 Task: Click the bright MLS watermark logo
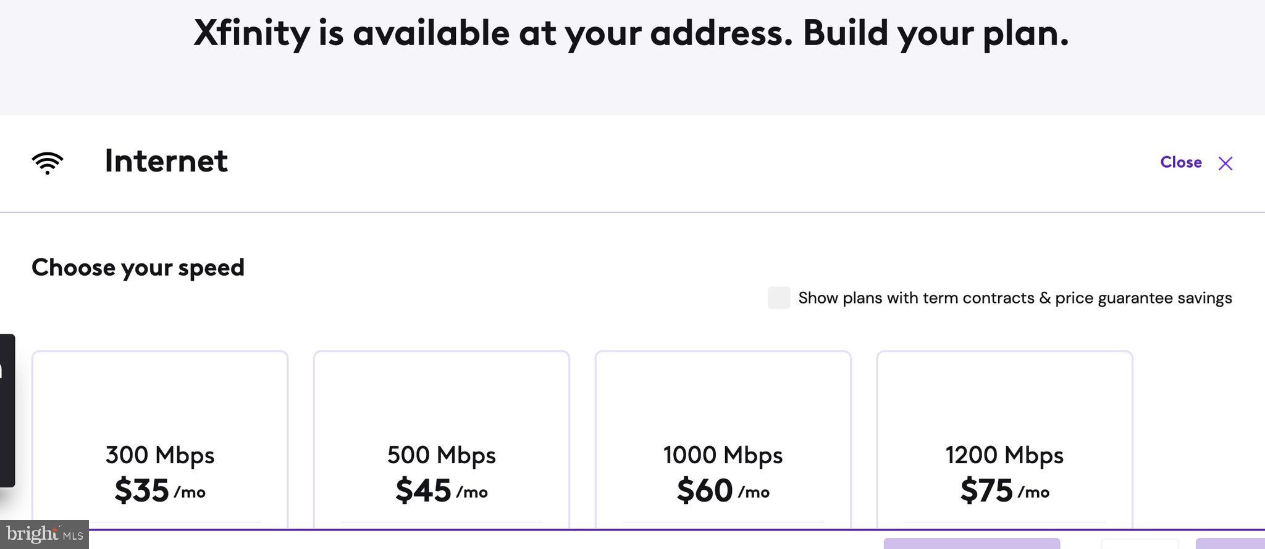point(44,534)
